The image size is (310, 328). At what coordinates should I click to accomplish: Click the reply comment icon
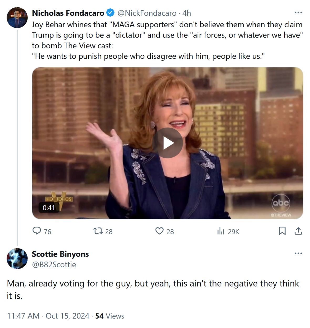(x=37, y=231)
